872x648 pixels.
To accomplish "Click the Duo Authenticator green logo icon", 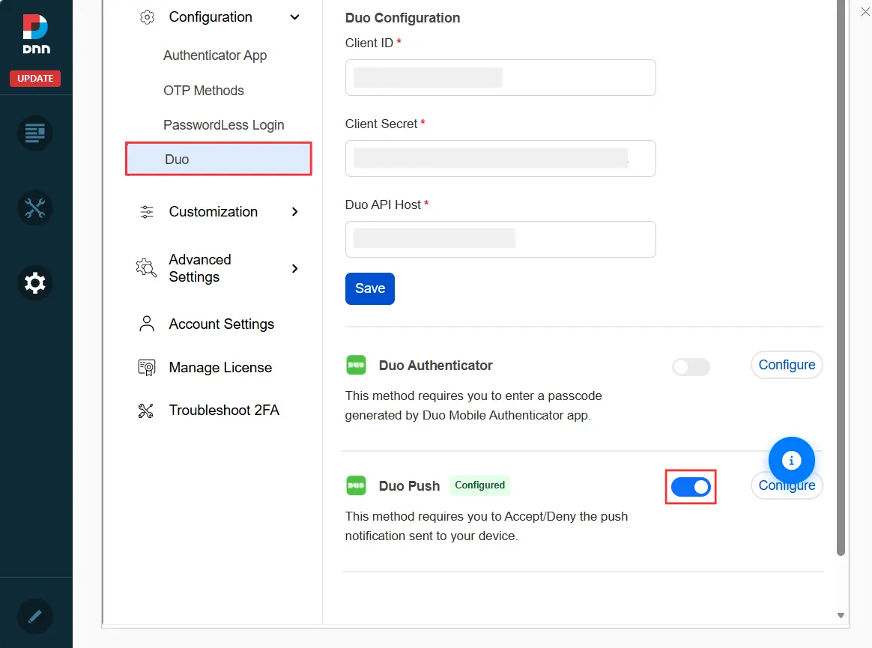I will tap(356, 366).
